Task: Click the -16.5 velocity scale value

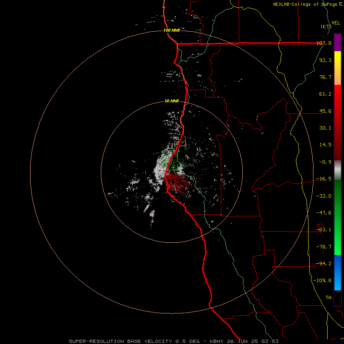Action: pyautogui.click(x=324, y=179)
